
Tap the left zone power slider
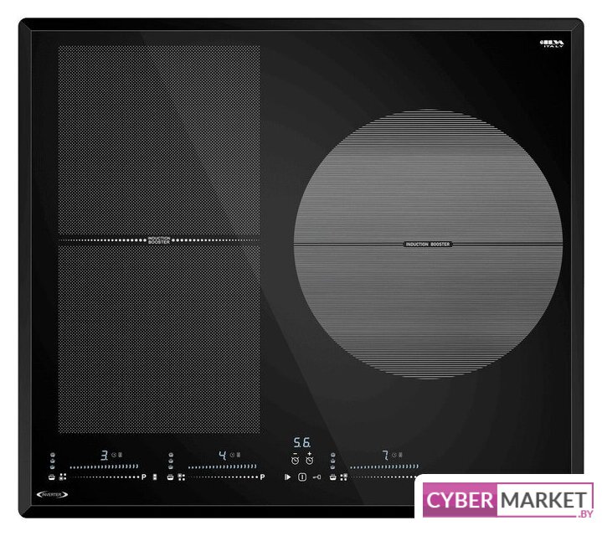point(103,466)
